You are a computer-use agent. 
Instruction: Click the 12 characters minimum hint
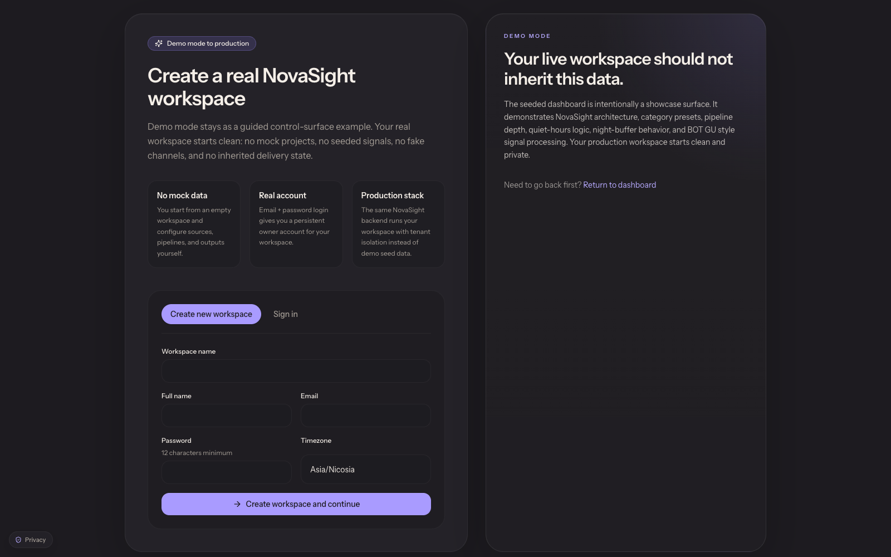(197, 453)
